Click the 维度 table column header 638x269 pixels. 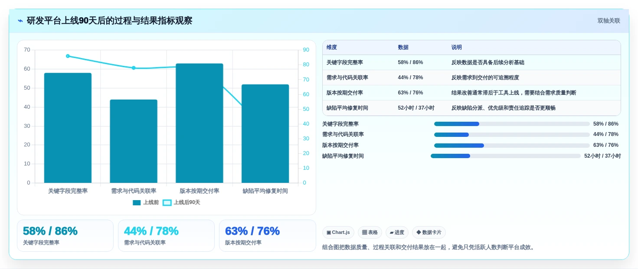point(332,47)
